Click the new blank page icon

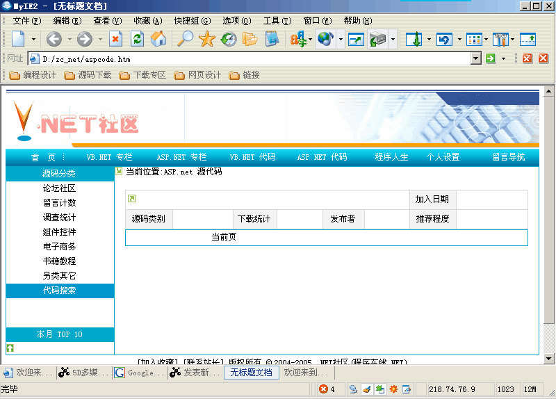(19, 40)
